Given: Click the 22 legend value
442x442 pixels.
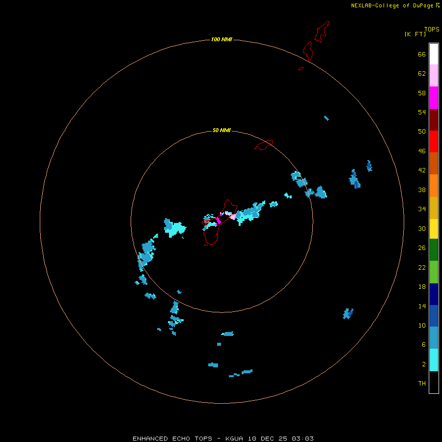Looking at the screenshot, I should tap(422, 267).
